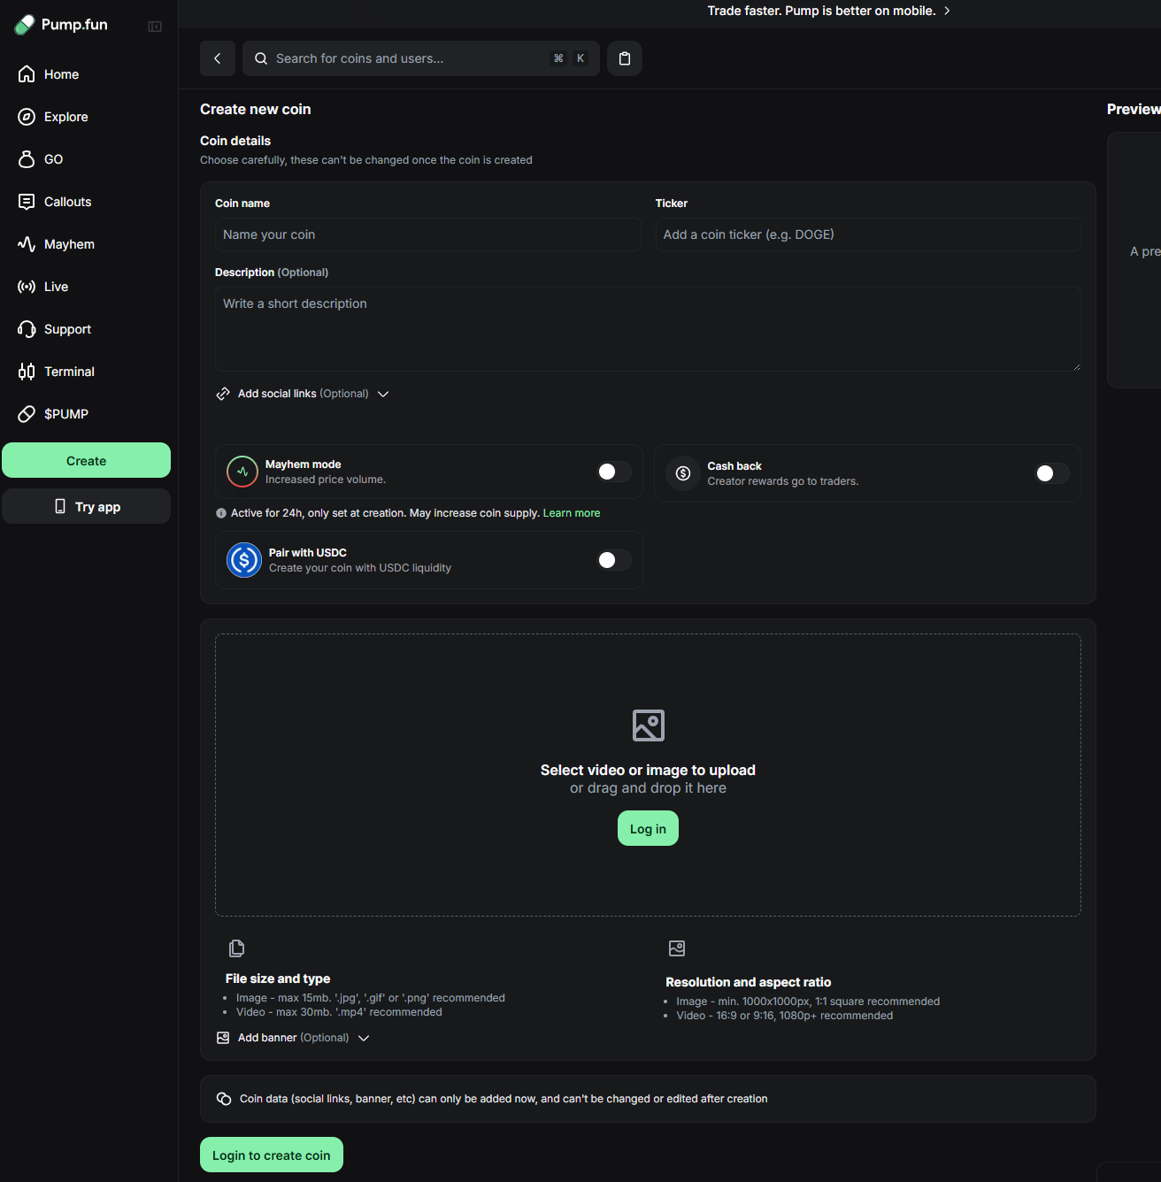Image resolution: width=1161 pixels, height=1182 pixels.
Task: Click Trade faster mobile promo text
Action: click(821, 11)
